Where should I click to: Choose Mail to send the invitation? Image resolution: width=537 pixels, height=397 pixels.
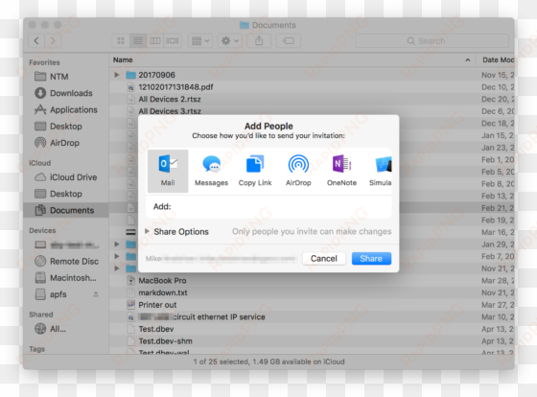coord(168,171)
